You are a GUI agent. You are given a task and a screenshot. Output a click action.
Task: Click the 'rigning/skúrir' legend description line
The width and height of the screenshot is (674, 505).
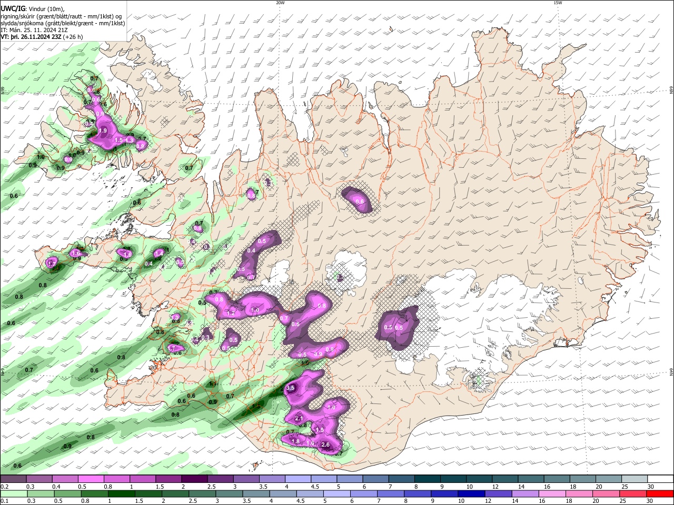(61, 16)
